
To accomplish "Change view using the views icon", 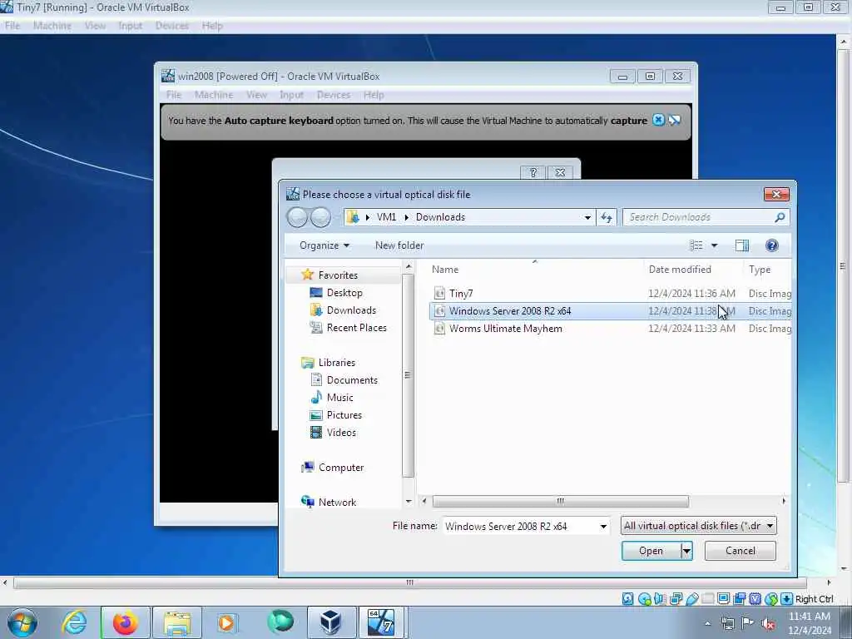I will 696,245.
